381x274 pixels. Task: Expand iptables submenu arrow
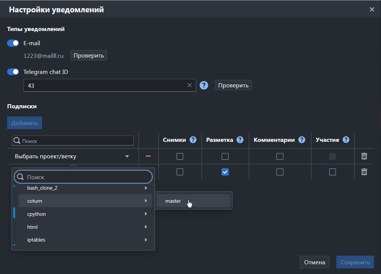(146, 240)
